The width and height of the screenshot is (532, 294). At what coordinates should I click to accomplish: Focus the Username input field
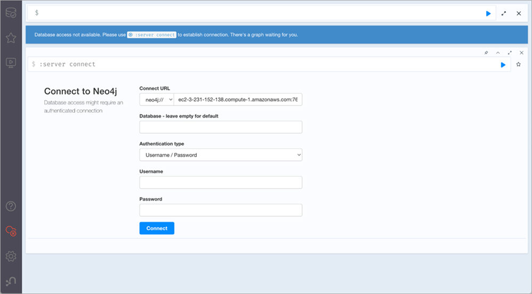[x=221, y=183]
